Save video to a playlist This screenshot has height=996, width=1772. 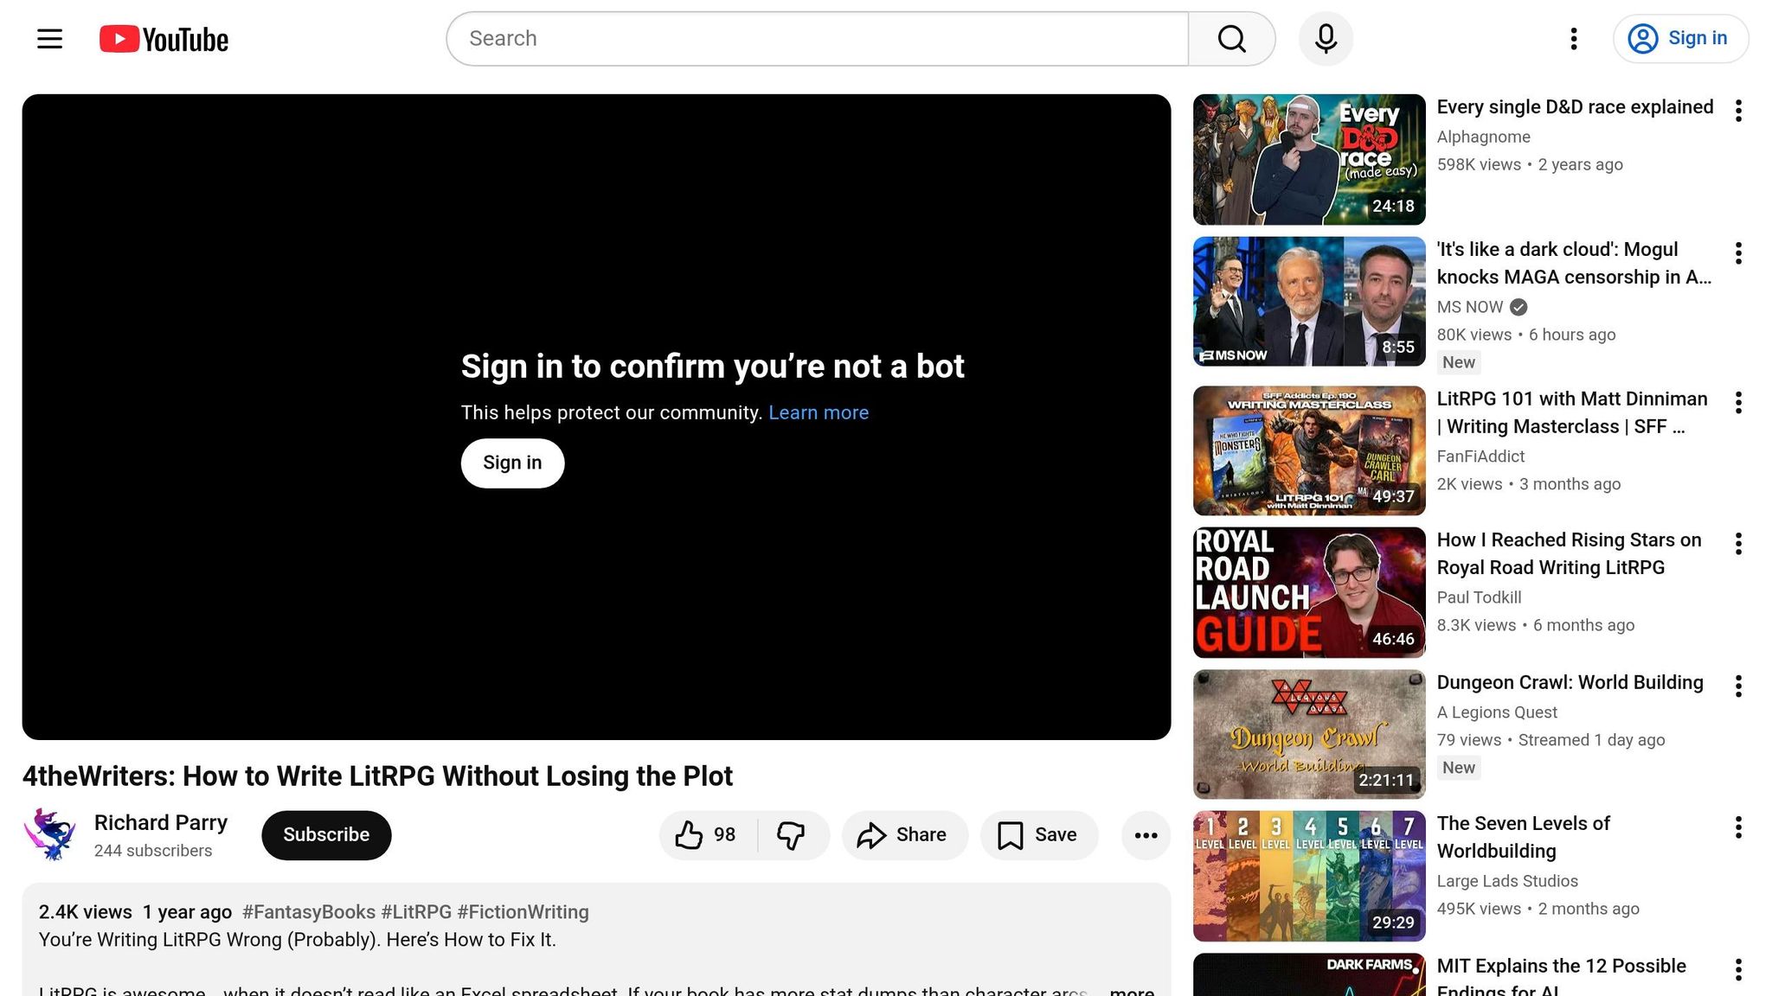pyautogui.click(x=1038, y=835)
